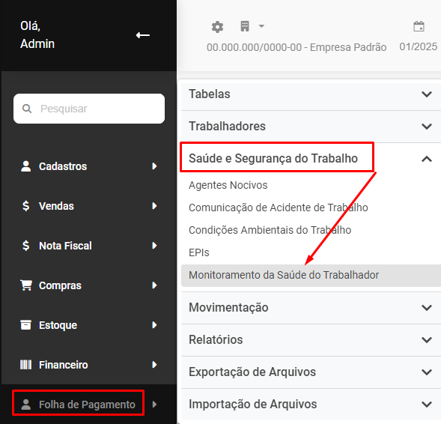Expand the Trabalhadores section
441x424 pixels.
(311, 127)
